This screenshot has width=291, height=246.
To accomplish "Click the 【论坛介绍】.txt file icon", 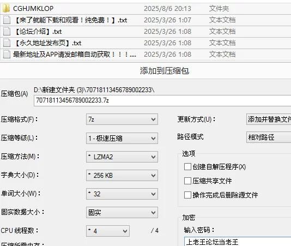I will click(7, 32).
